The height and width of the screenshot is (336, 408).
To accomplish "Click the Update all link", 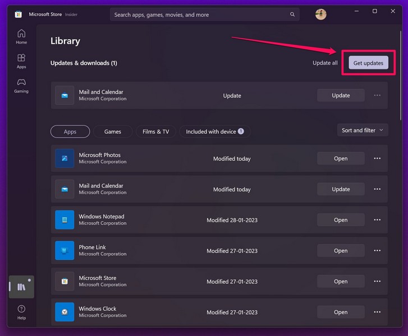I will [325, 63].
